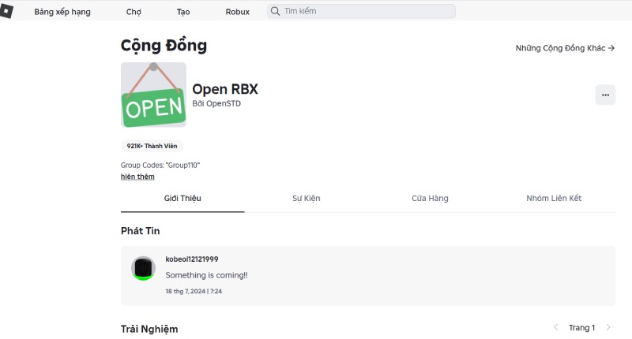Open the three-dots community options menu

(605, 95)
